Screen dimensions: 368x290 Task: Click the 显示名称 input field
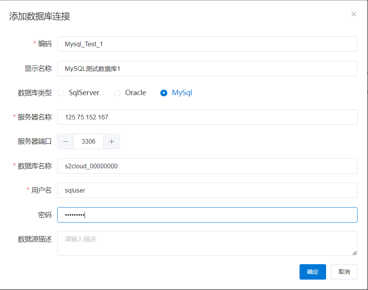pyautogui.click(x=207, y=69)
